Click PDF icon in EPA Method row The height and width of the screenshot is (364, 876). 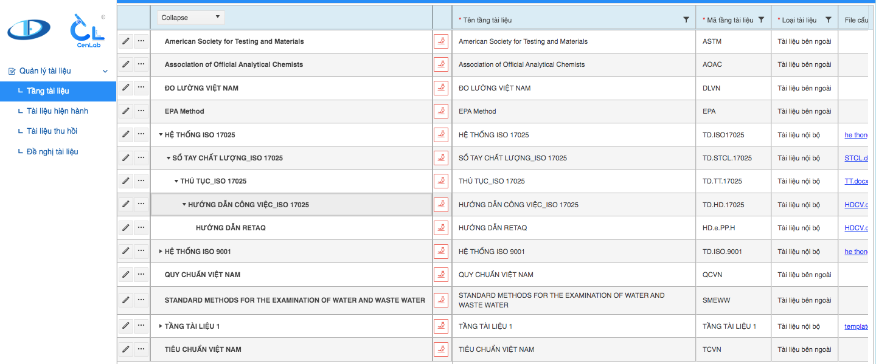click(441, 111)
